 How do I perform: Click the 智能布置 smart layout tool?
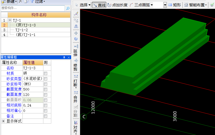[x=195, y=5]
